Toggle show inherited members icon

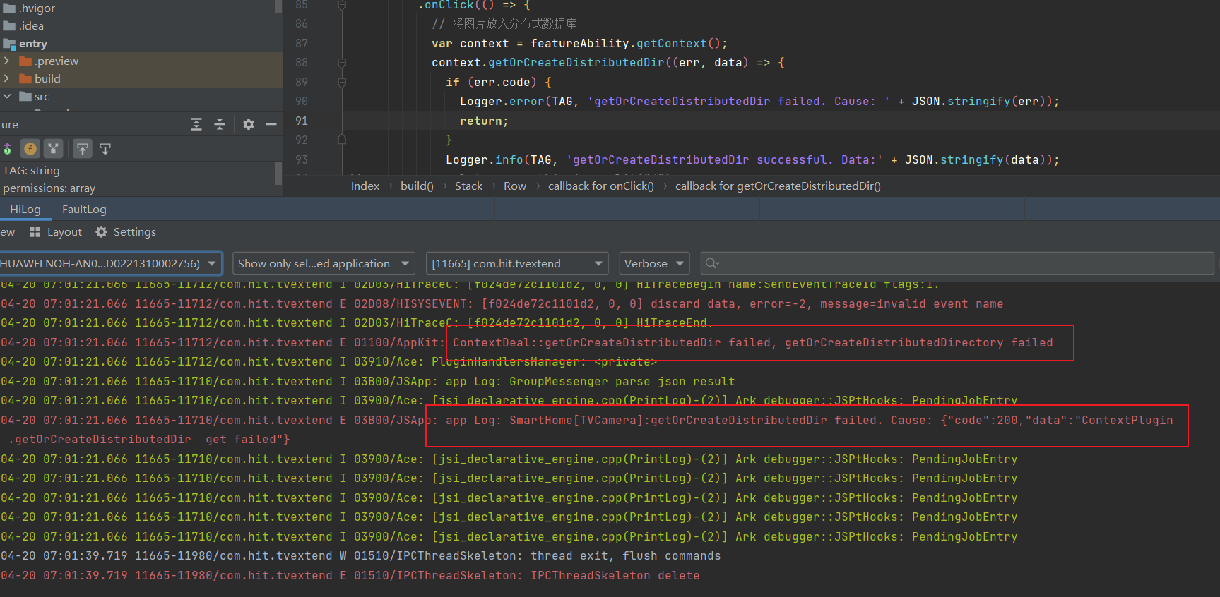point(8,149)
